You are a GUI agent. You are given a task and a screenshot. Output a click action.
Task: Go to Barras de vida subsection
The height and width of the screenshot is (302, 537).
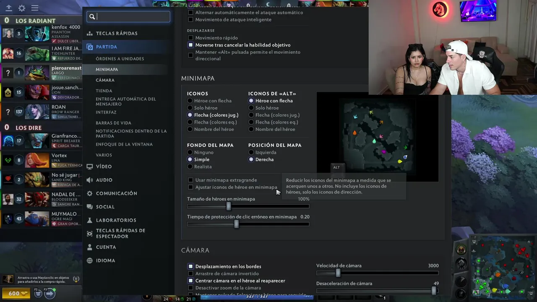(x=113, y=123)
